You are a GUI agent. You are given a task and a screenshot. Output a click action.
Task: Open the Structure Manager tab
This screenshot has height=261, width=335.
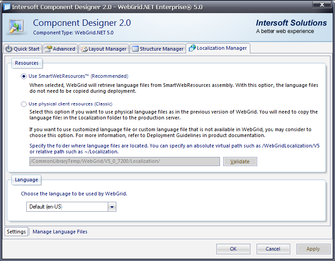pos(158,49)
